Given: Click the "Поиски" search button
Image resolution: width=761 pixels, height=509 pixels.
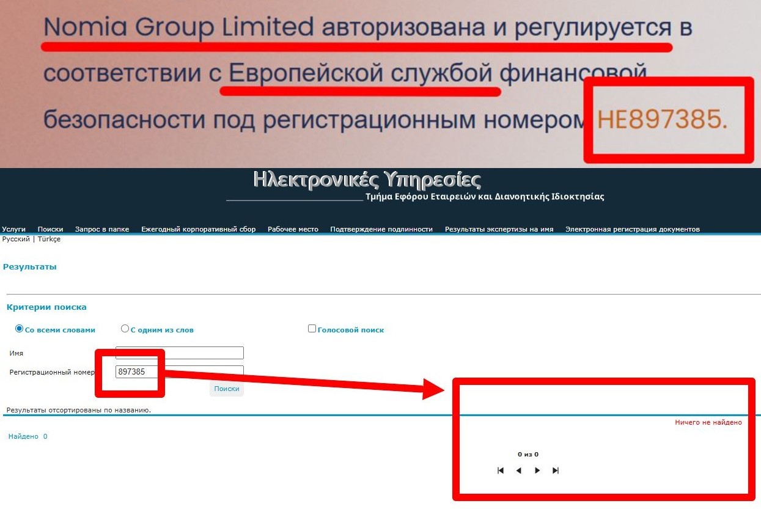Looking at the screenshot, I should pos(227,389).
